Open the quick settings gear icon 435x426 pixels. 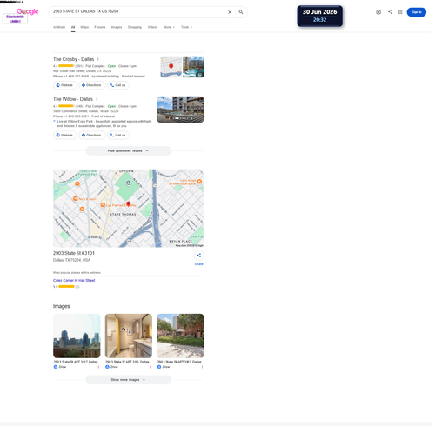coord(378,12)
